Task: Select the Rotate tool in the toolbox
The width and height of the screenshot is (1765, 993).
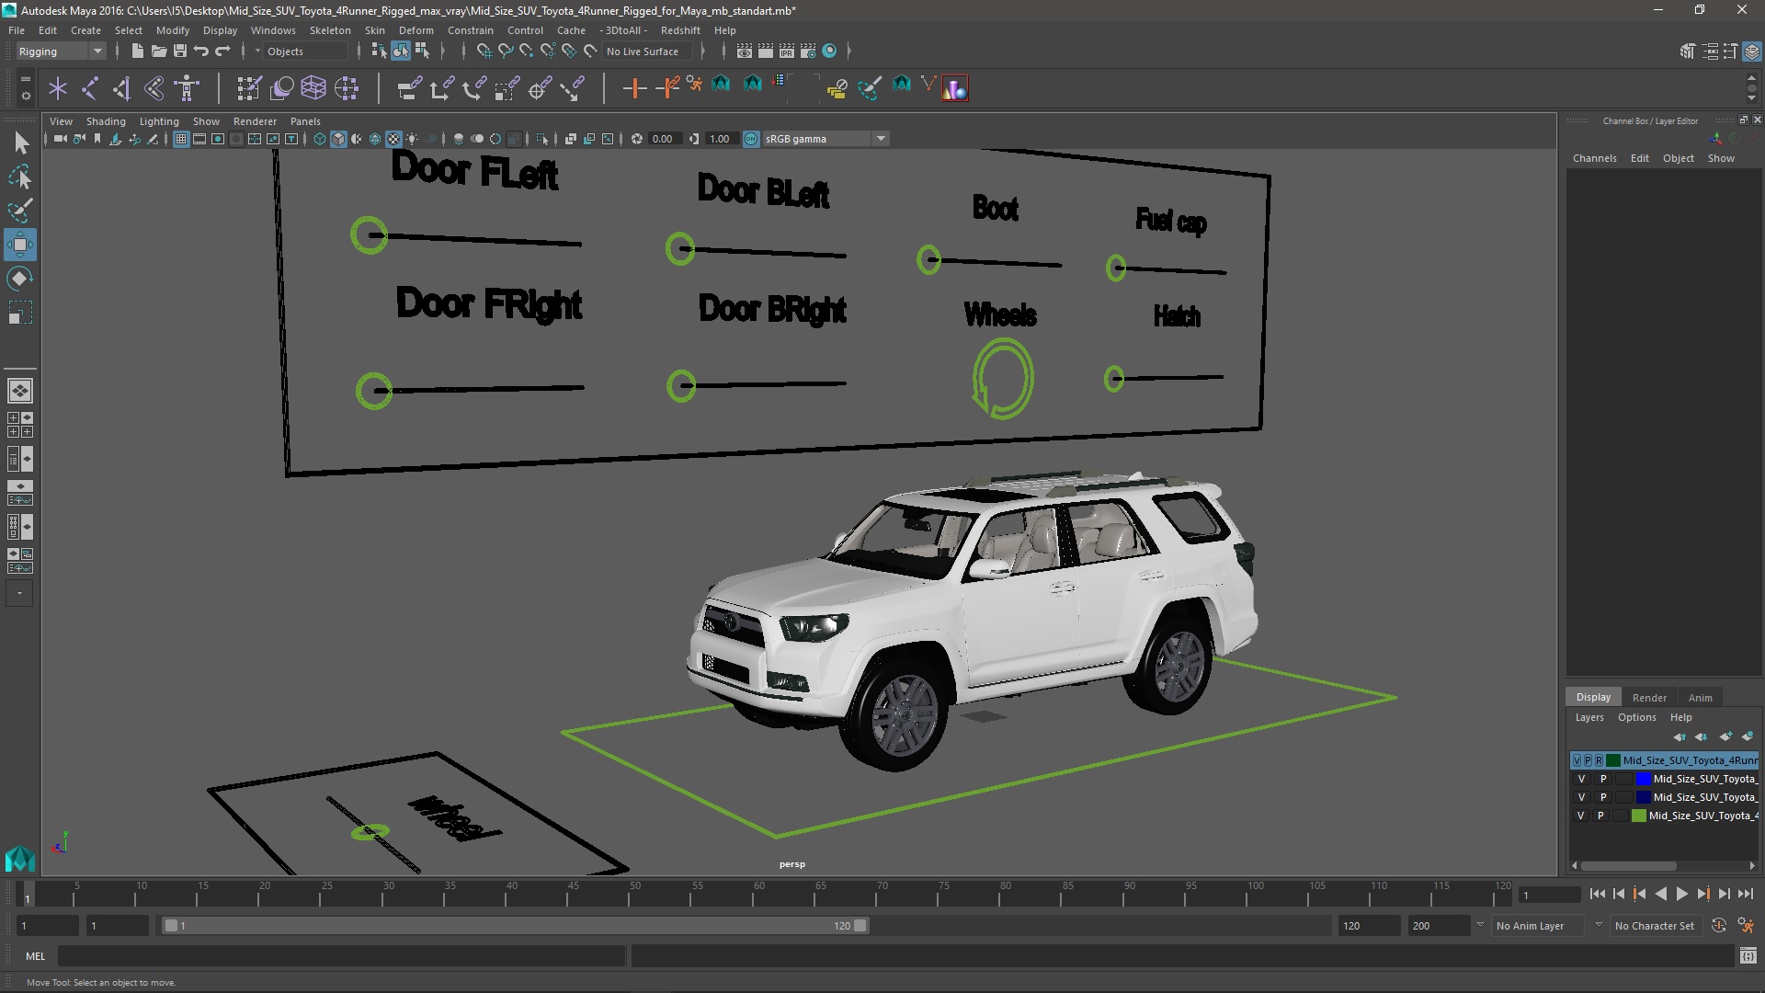Action: [20, 279]
